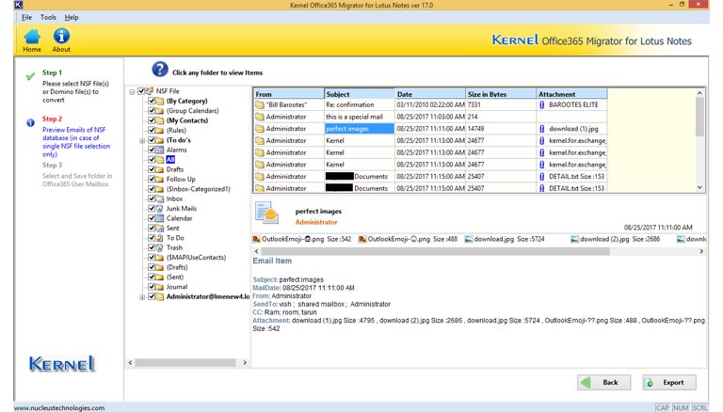The image size is (723, 412).
Task: Expand the Administrator@lmenew4 tree node
Action: 142,297
